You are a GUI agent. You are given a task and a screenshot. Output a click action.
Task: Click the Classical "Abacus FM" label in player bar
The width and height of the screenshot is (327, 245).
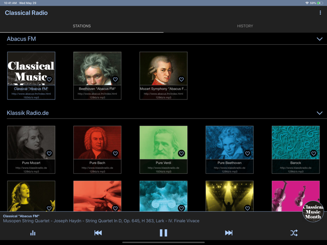point(21,216)
